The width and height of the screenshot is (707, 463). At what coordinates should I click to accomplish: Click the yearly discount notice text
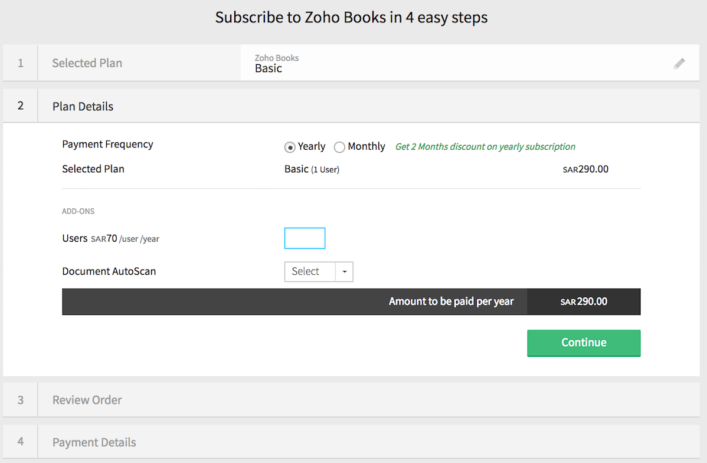(x=485, y=146)
